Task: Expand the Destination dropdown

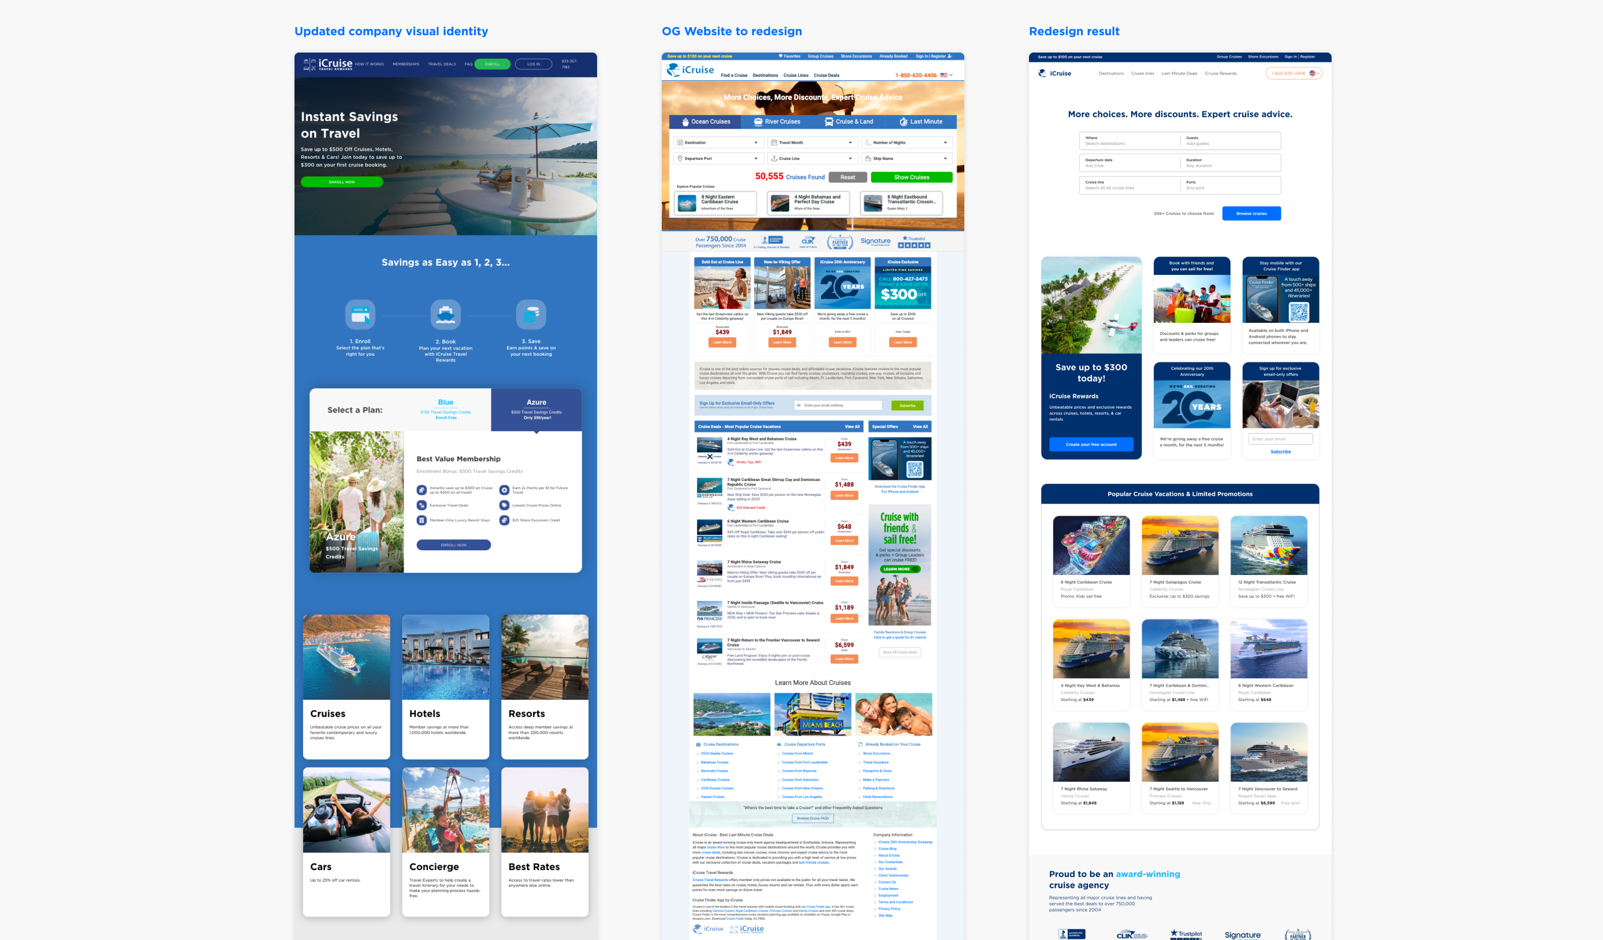Action: click(718, 143)
